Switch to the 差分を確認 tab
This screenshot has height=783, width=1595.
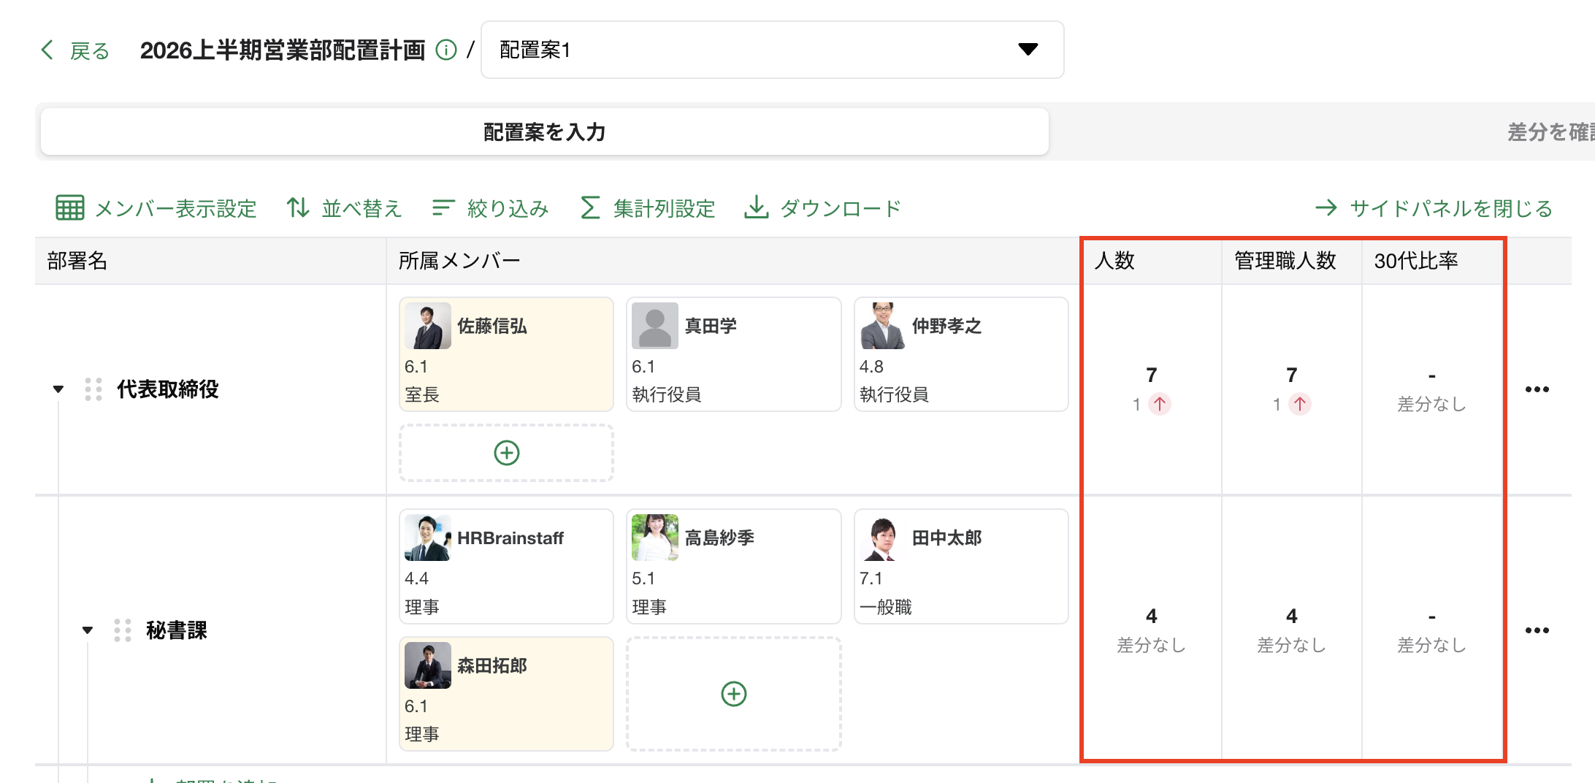click(x=1548, y=132)
